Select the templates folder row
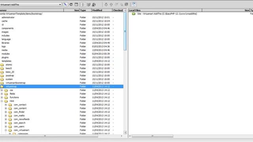 click(x=62, y=61)
